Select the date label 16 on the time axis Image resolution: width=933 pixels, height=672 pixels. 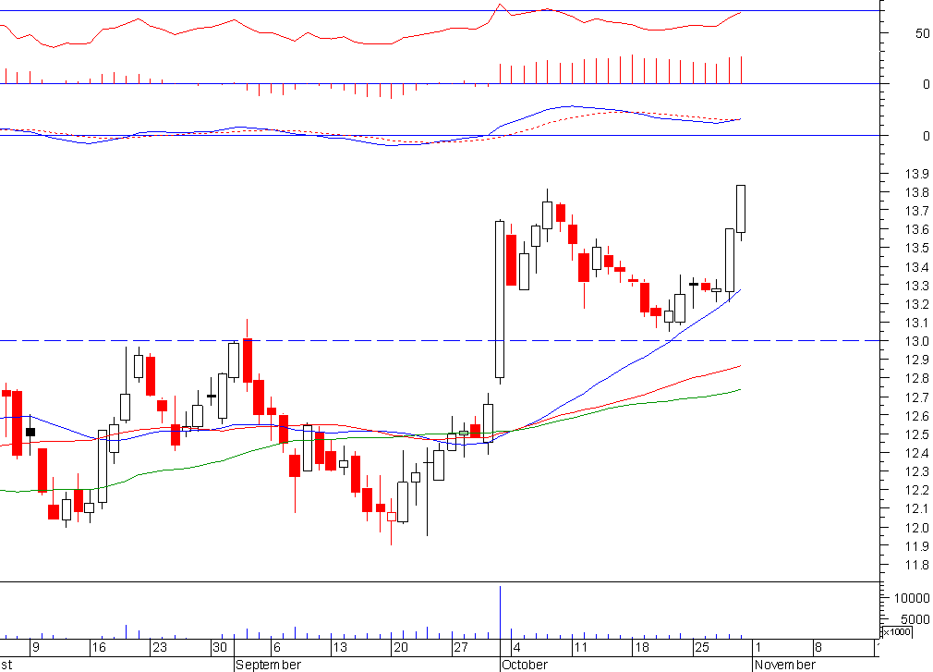[x=99, y=647]
